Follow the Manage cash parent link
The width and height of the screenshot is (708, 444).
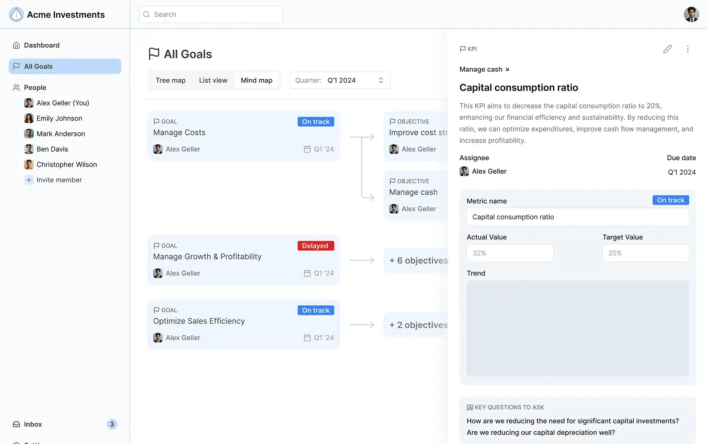click(x=484, y=69)
